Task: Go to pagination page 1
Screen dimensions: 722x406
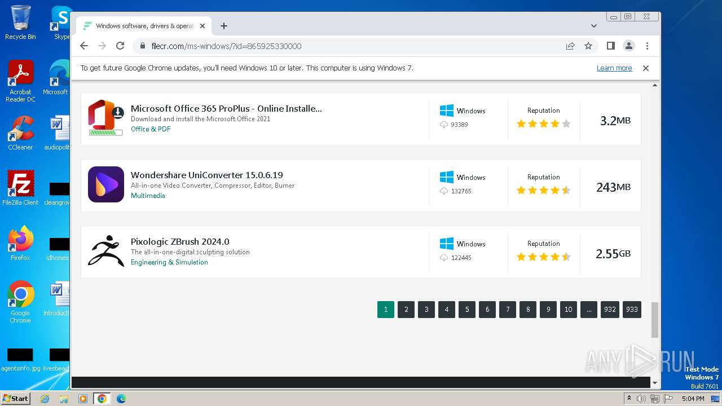Action: pos(386,310)
